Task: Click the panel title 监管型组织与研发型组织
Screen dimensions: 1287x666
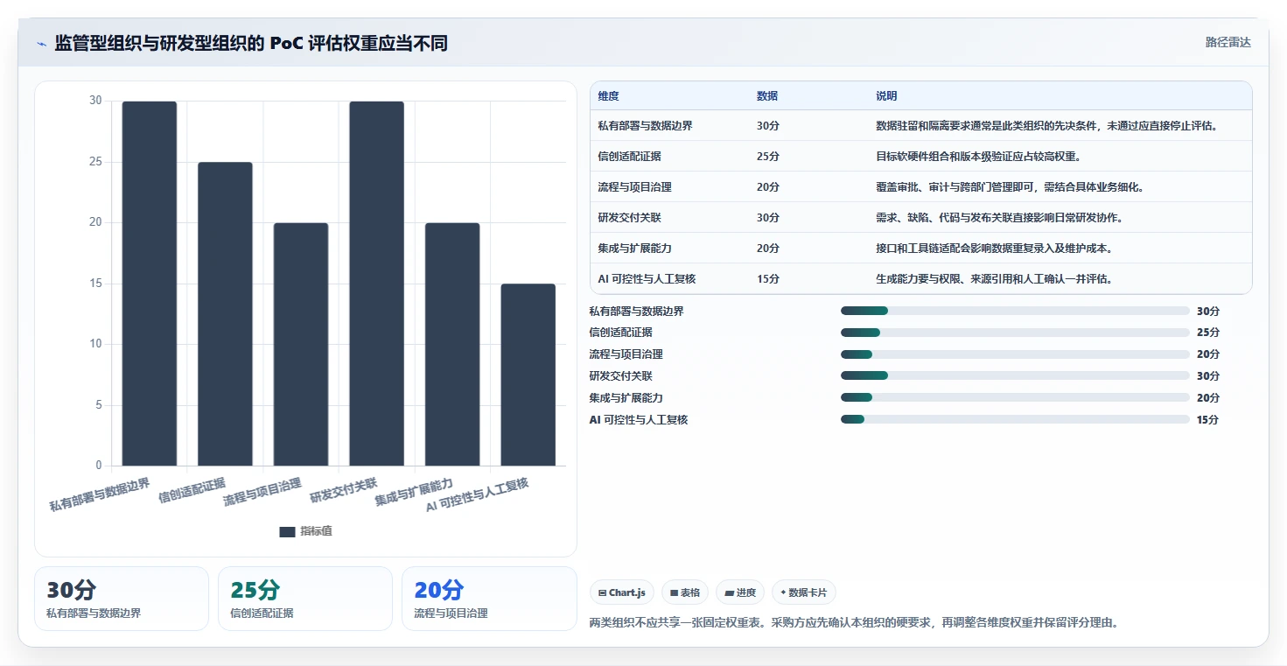Action: pos(251,43)
